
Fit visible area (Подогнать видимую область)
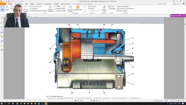click(38, 11)
